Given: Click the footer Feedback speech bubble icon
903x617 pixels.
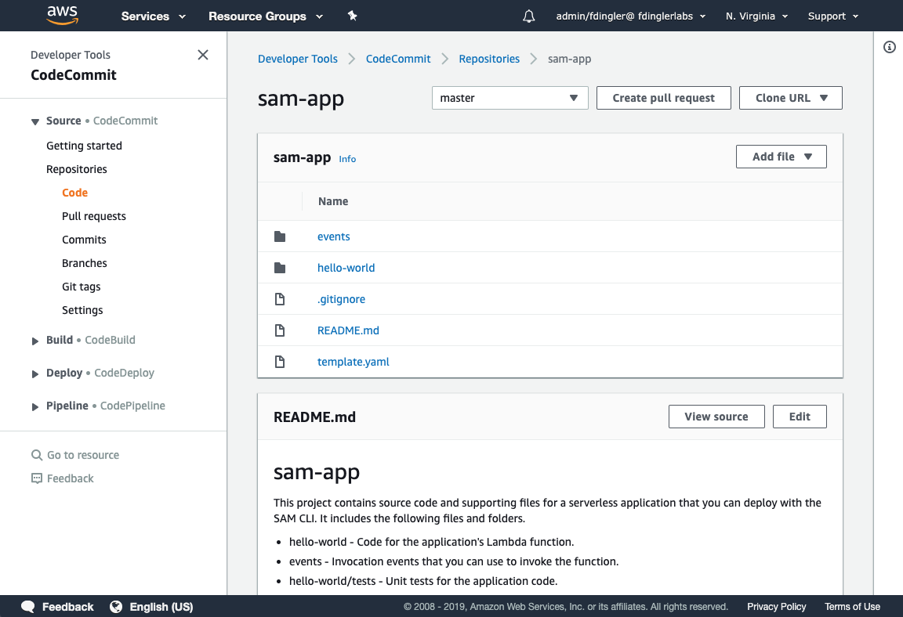Looking at the screenshot, I should (x=27, y=607).
